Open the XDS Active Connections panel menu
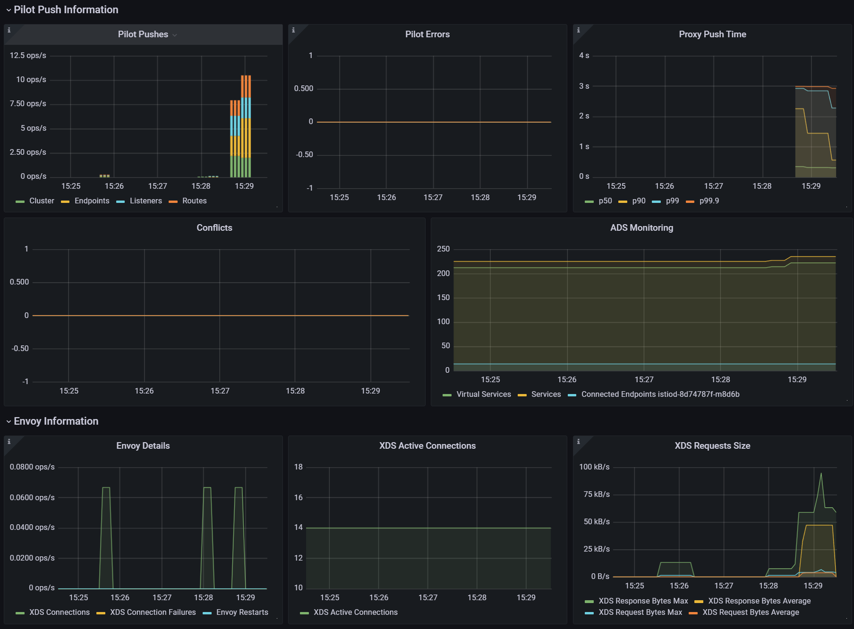The image size is (854, 629). coord(427,446)
